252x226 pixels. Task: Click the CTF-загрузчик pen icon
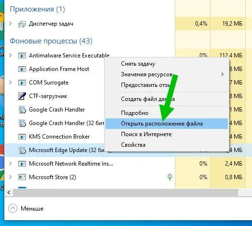(22, 96)
